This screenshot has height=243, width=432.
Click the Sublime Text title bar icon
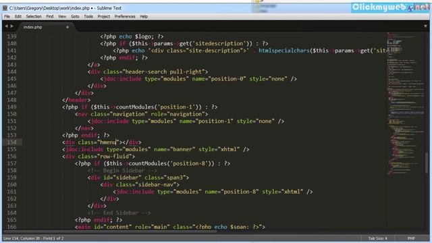5,8
